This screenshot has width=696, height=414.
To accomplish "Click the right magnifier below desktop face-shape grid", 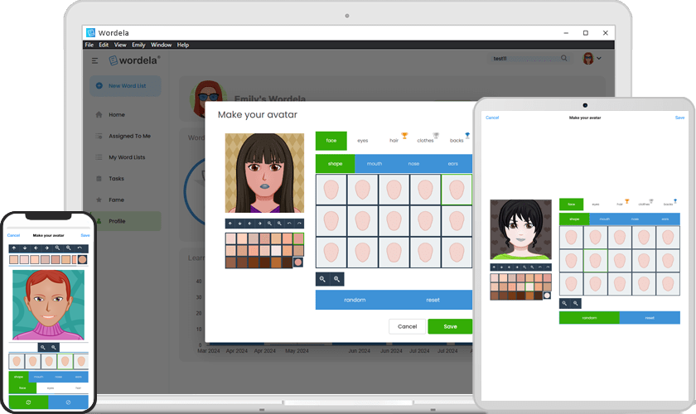I will tap(337, 279).
